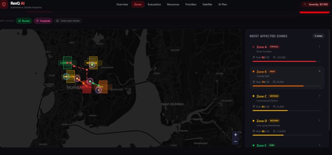Click hospital marker with green dot near critical zone
This screenshot has height=155, width=332.
[90, 81]
